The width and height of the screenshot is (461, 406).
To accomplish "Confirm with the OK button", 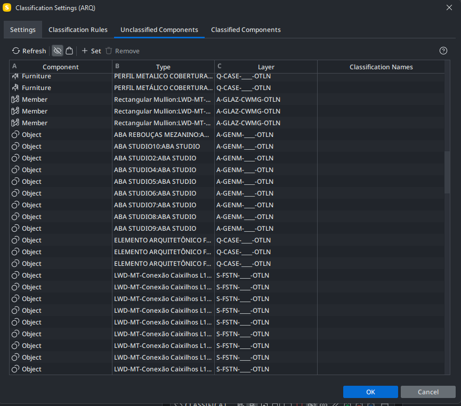I will pos(370,392).
